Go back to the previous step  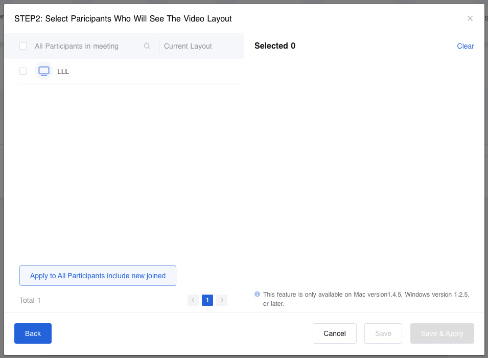click(x=33, y=333)
